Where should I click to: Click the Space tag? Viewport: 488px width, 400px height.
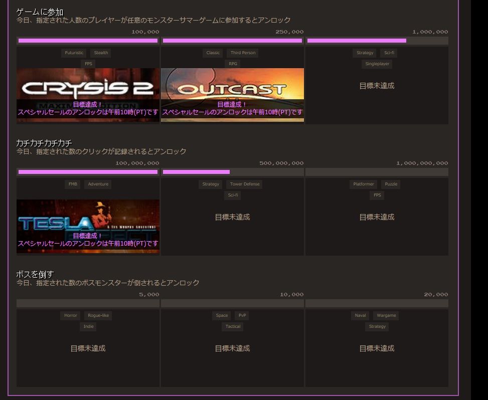pyautogui.click(x=222, y=315)
